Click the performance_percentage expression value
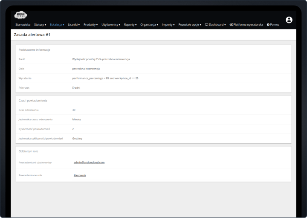307x218 pixels. [105, 78]
